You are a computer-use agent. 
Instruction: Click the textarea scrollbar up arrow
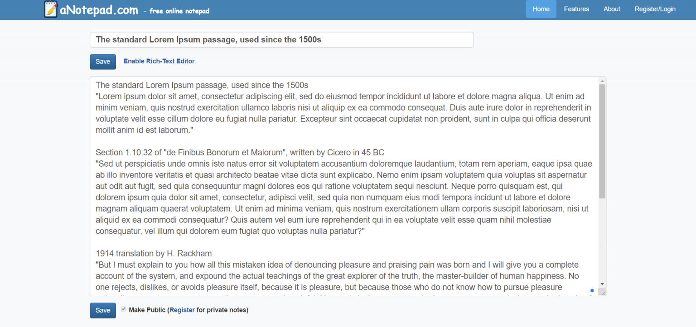602,82
